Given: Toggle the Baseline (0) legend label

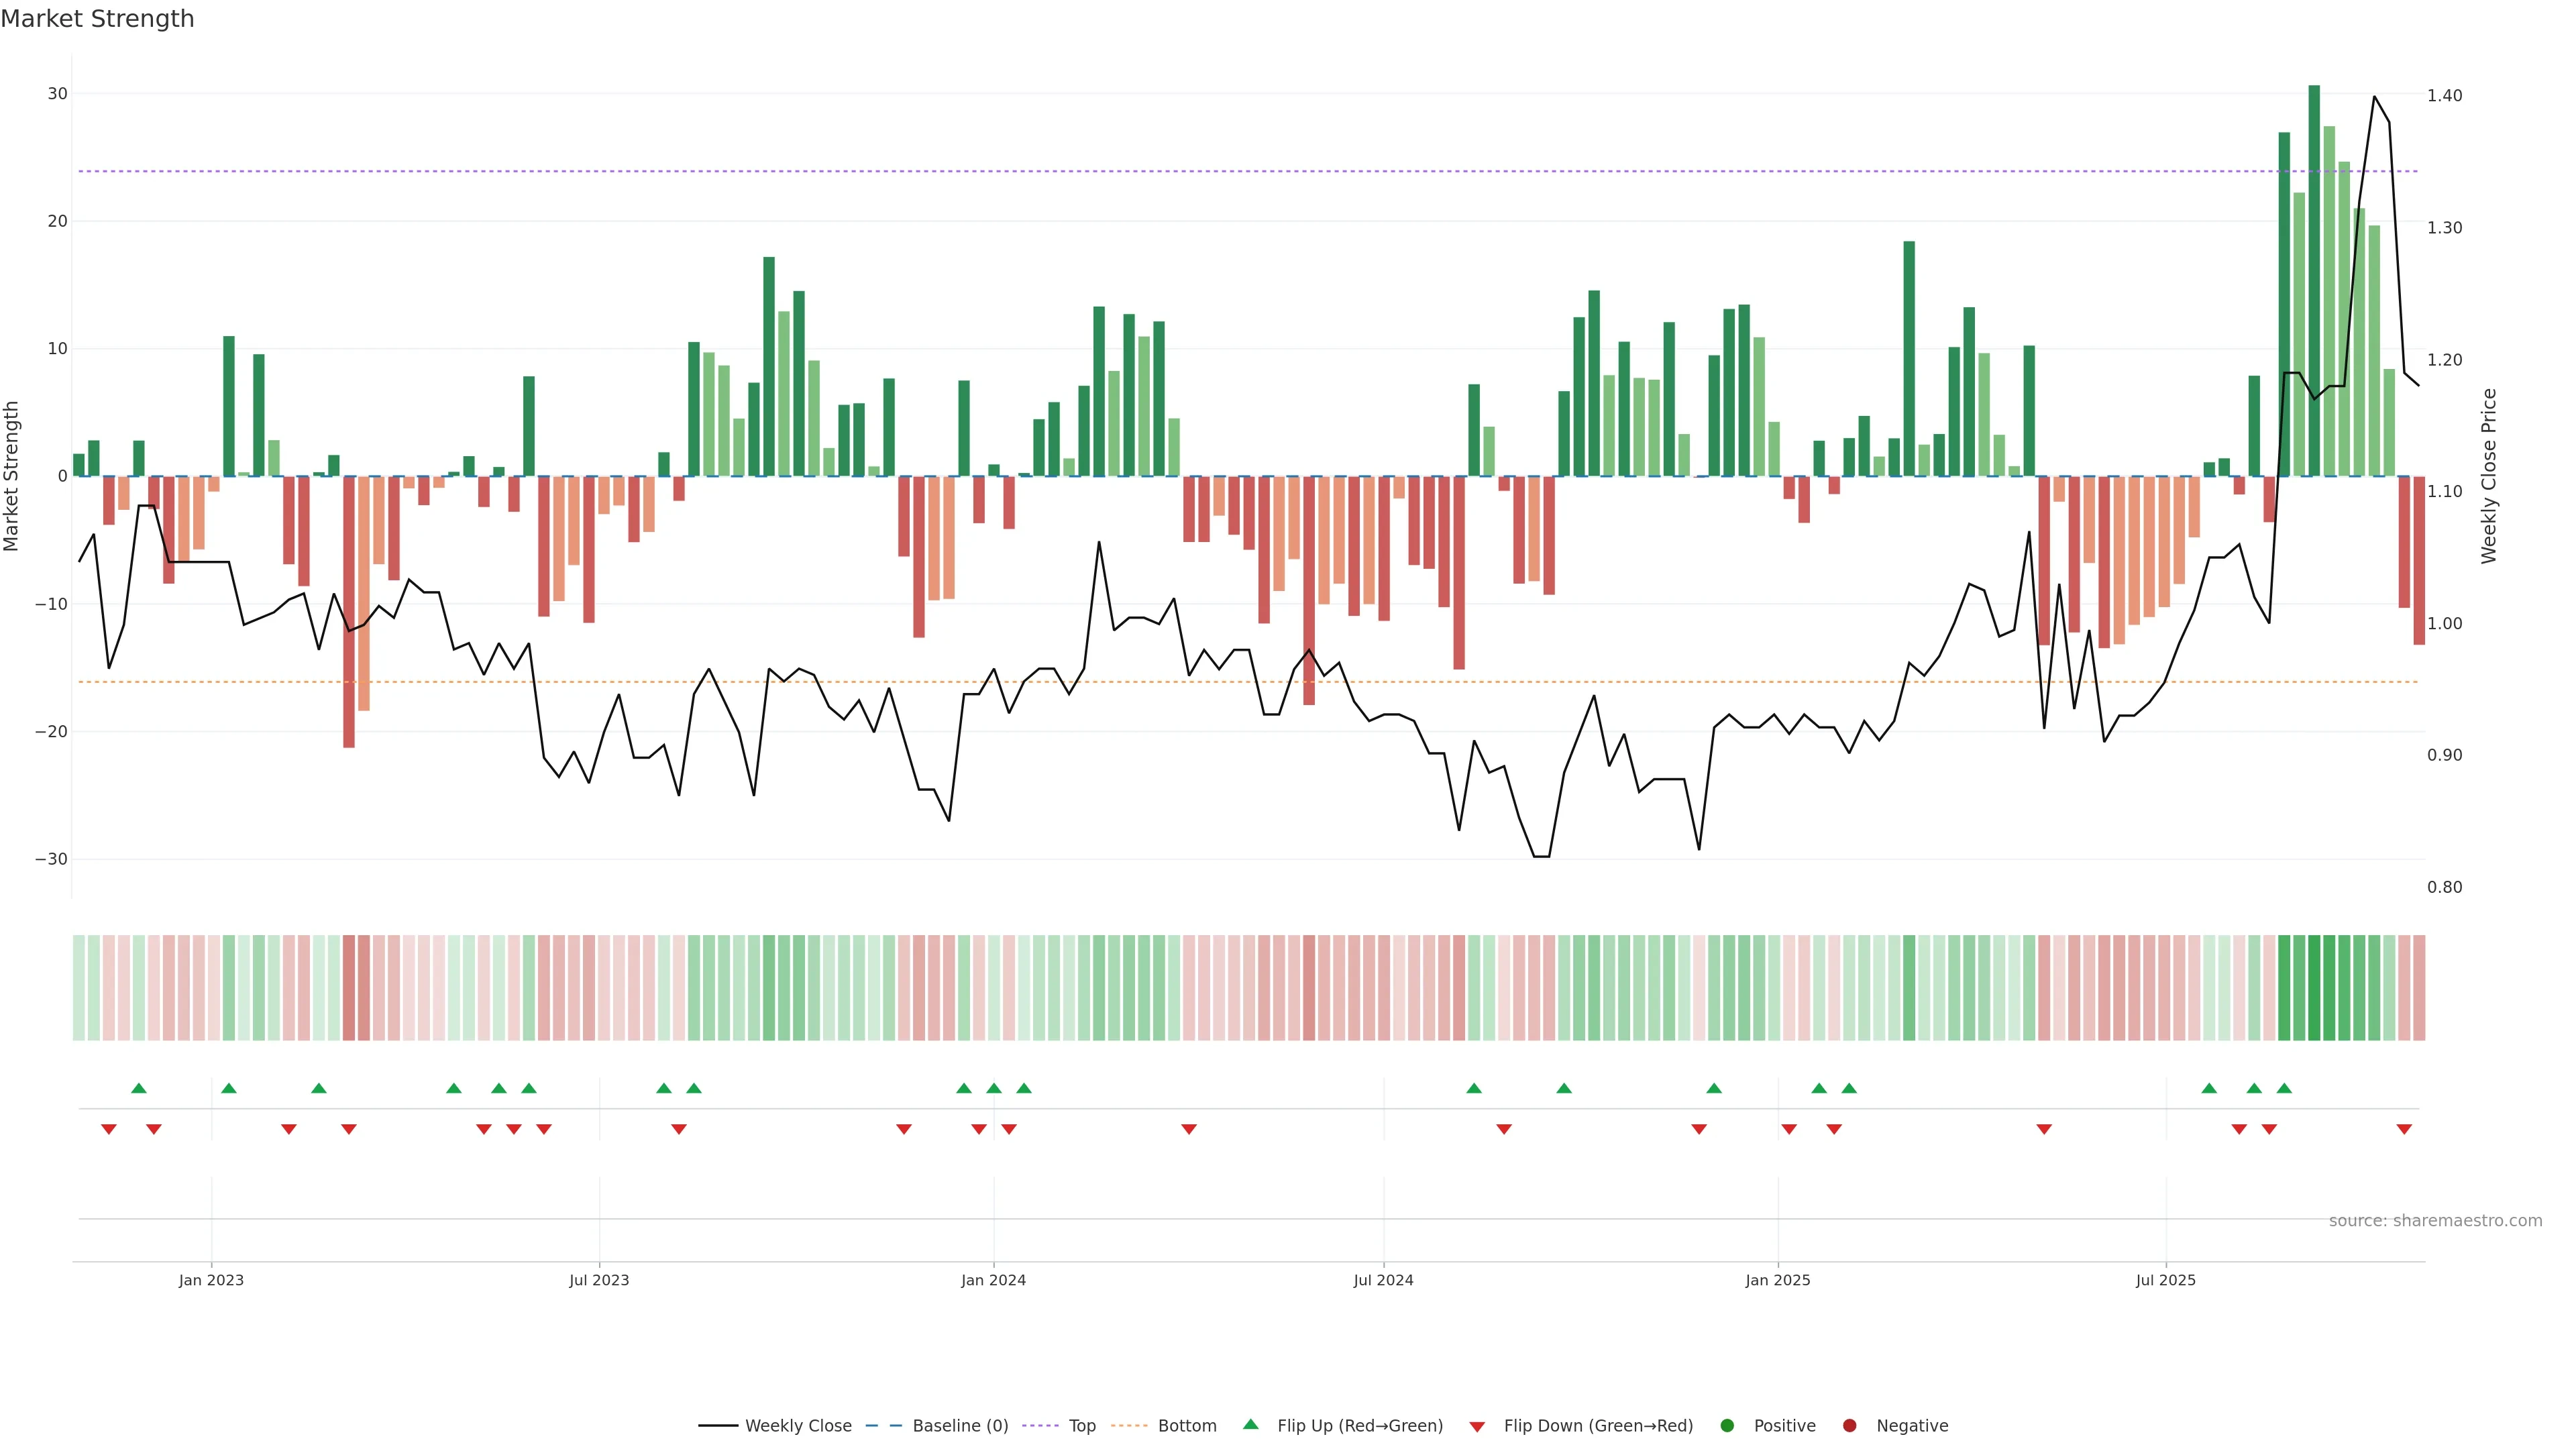Looking at the screenshot, I should point(960,1426).
